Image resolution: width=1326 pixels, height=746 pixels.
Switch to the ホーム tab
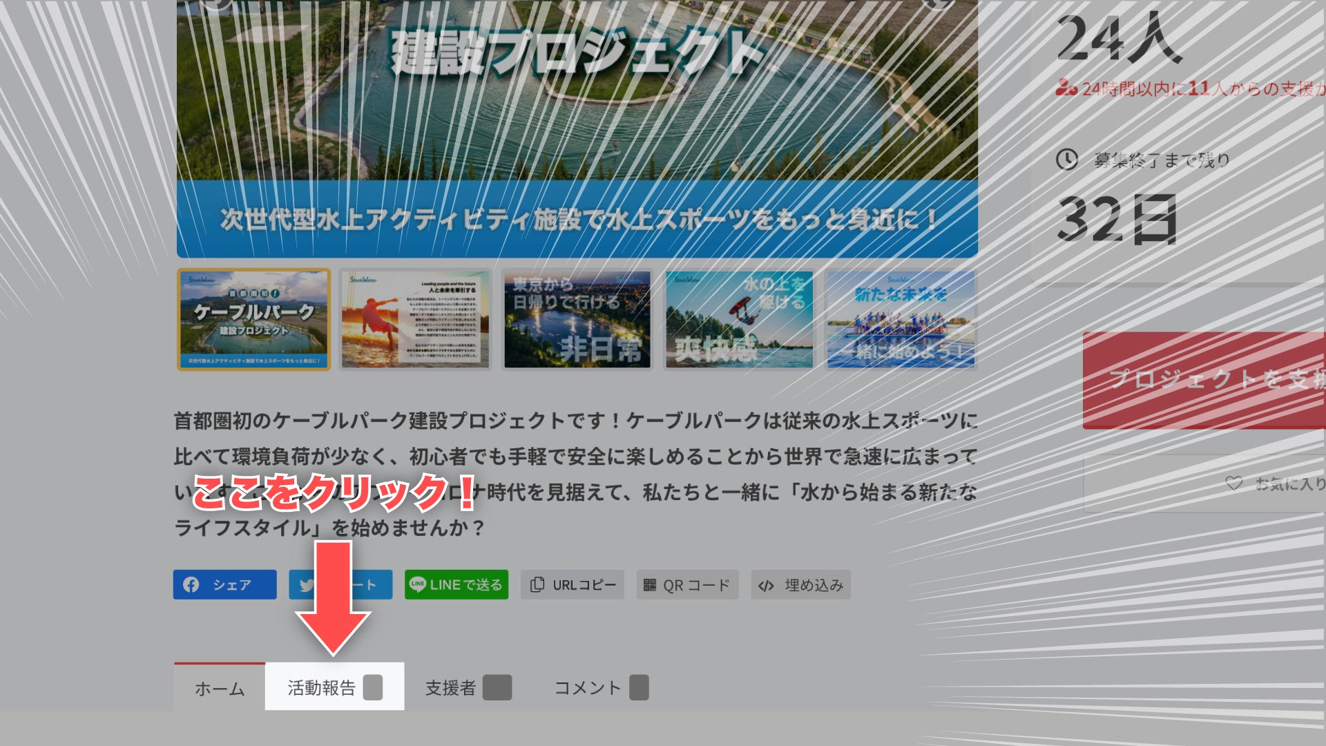coord(220,688)
